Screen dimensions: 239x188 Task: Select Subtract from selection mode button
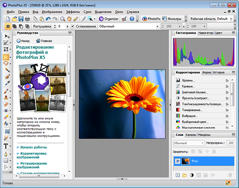coord(21,26)
